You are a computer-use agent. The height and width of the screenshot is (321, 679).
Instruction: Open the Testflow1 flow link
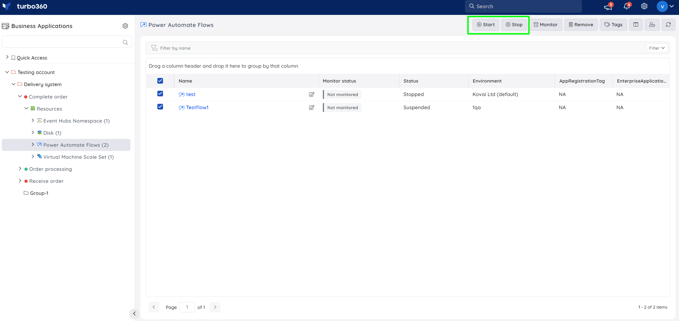coord(197,107)
